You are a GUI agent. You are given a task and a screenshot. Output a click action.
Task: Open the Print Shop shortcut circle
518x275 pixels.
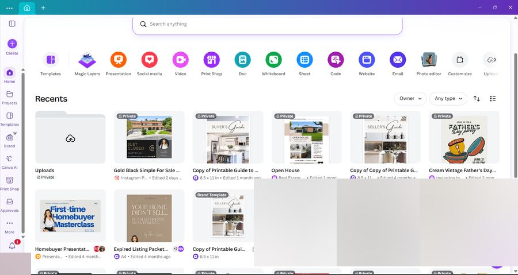point(211,60)
